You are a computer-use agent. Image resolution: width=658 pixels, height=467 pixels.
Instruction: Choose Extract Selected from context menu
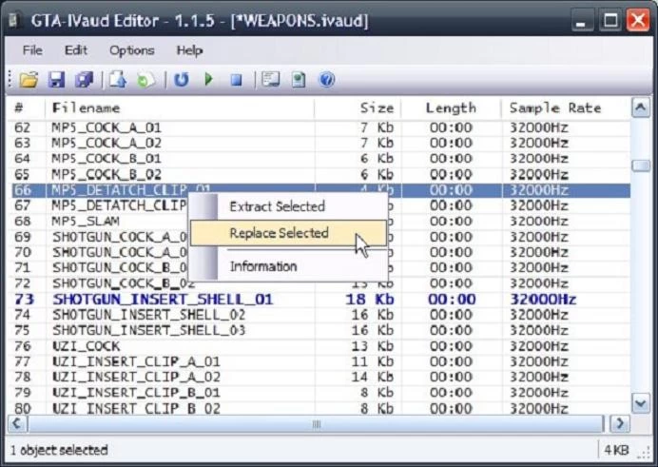pos(277,206)
